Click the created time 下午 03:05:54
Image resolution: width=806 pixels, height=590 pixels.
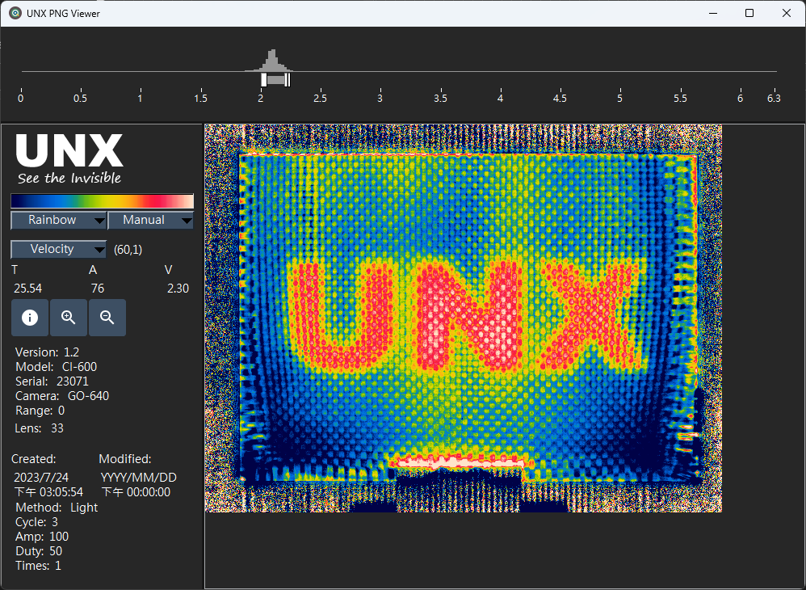click(x=48, y=492)
